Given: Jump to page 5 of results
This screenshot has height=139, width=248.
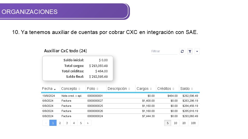Looking at the screenshot, I should coord(81,123).
